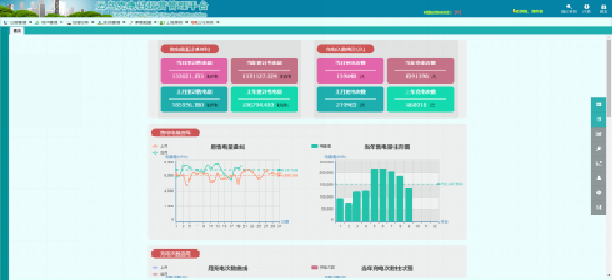Expand the second menu's dropdown arrow with user icon
Screen dimensions: 613x280
tap(62, 22)
